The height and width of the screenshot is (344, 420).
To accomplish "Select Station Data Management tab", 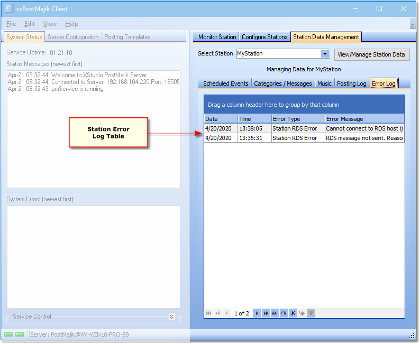I will click(x=326, y=37).
